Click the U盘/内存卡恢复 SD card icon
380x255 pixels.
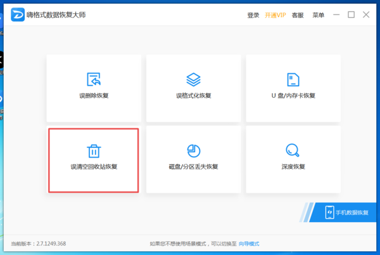click(x=293, y=79)
